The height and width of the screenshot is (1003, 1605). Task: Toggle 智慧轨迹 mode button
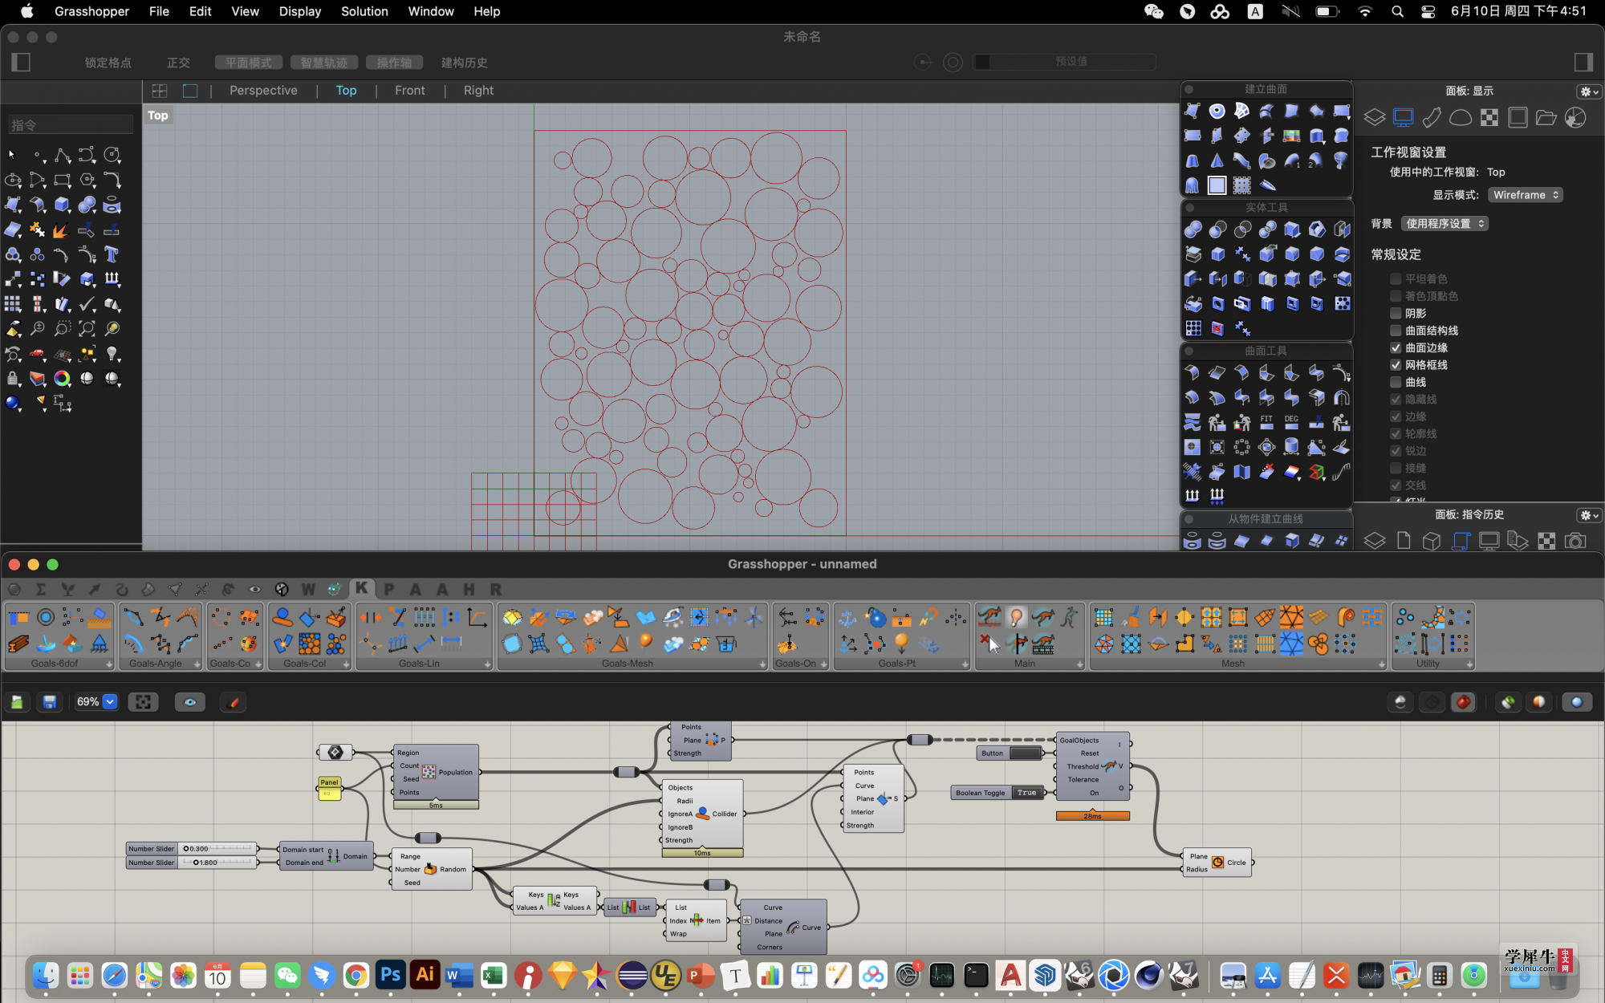tap(324, 63)
